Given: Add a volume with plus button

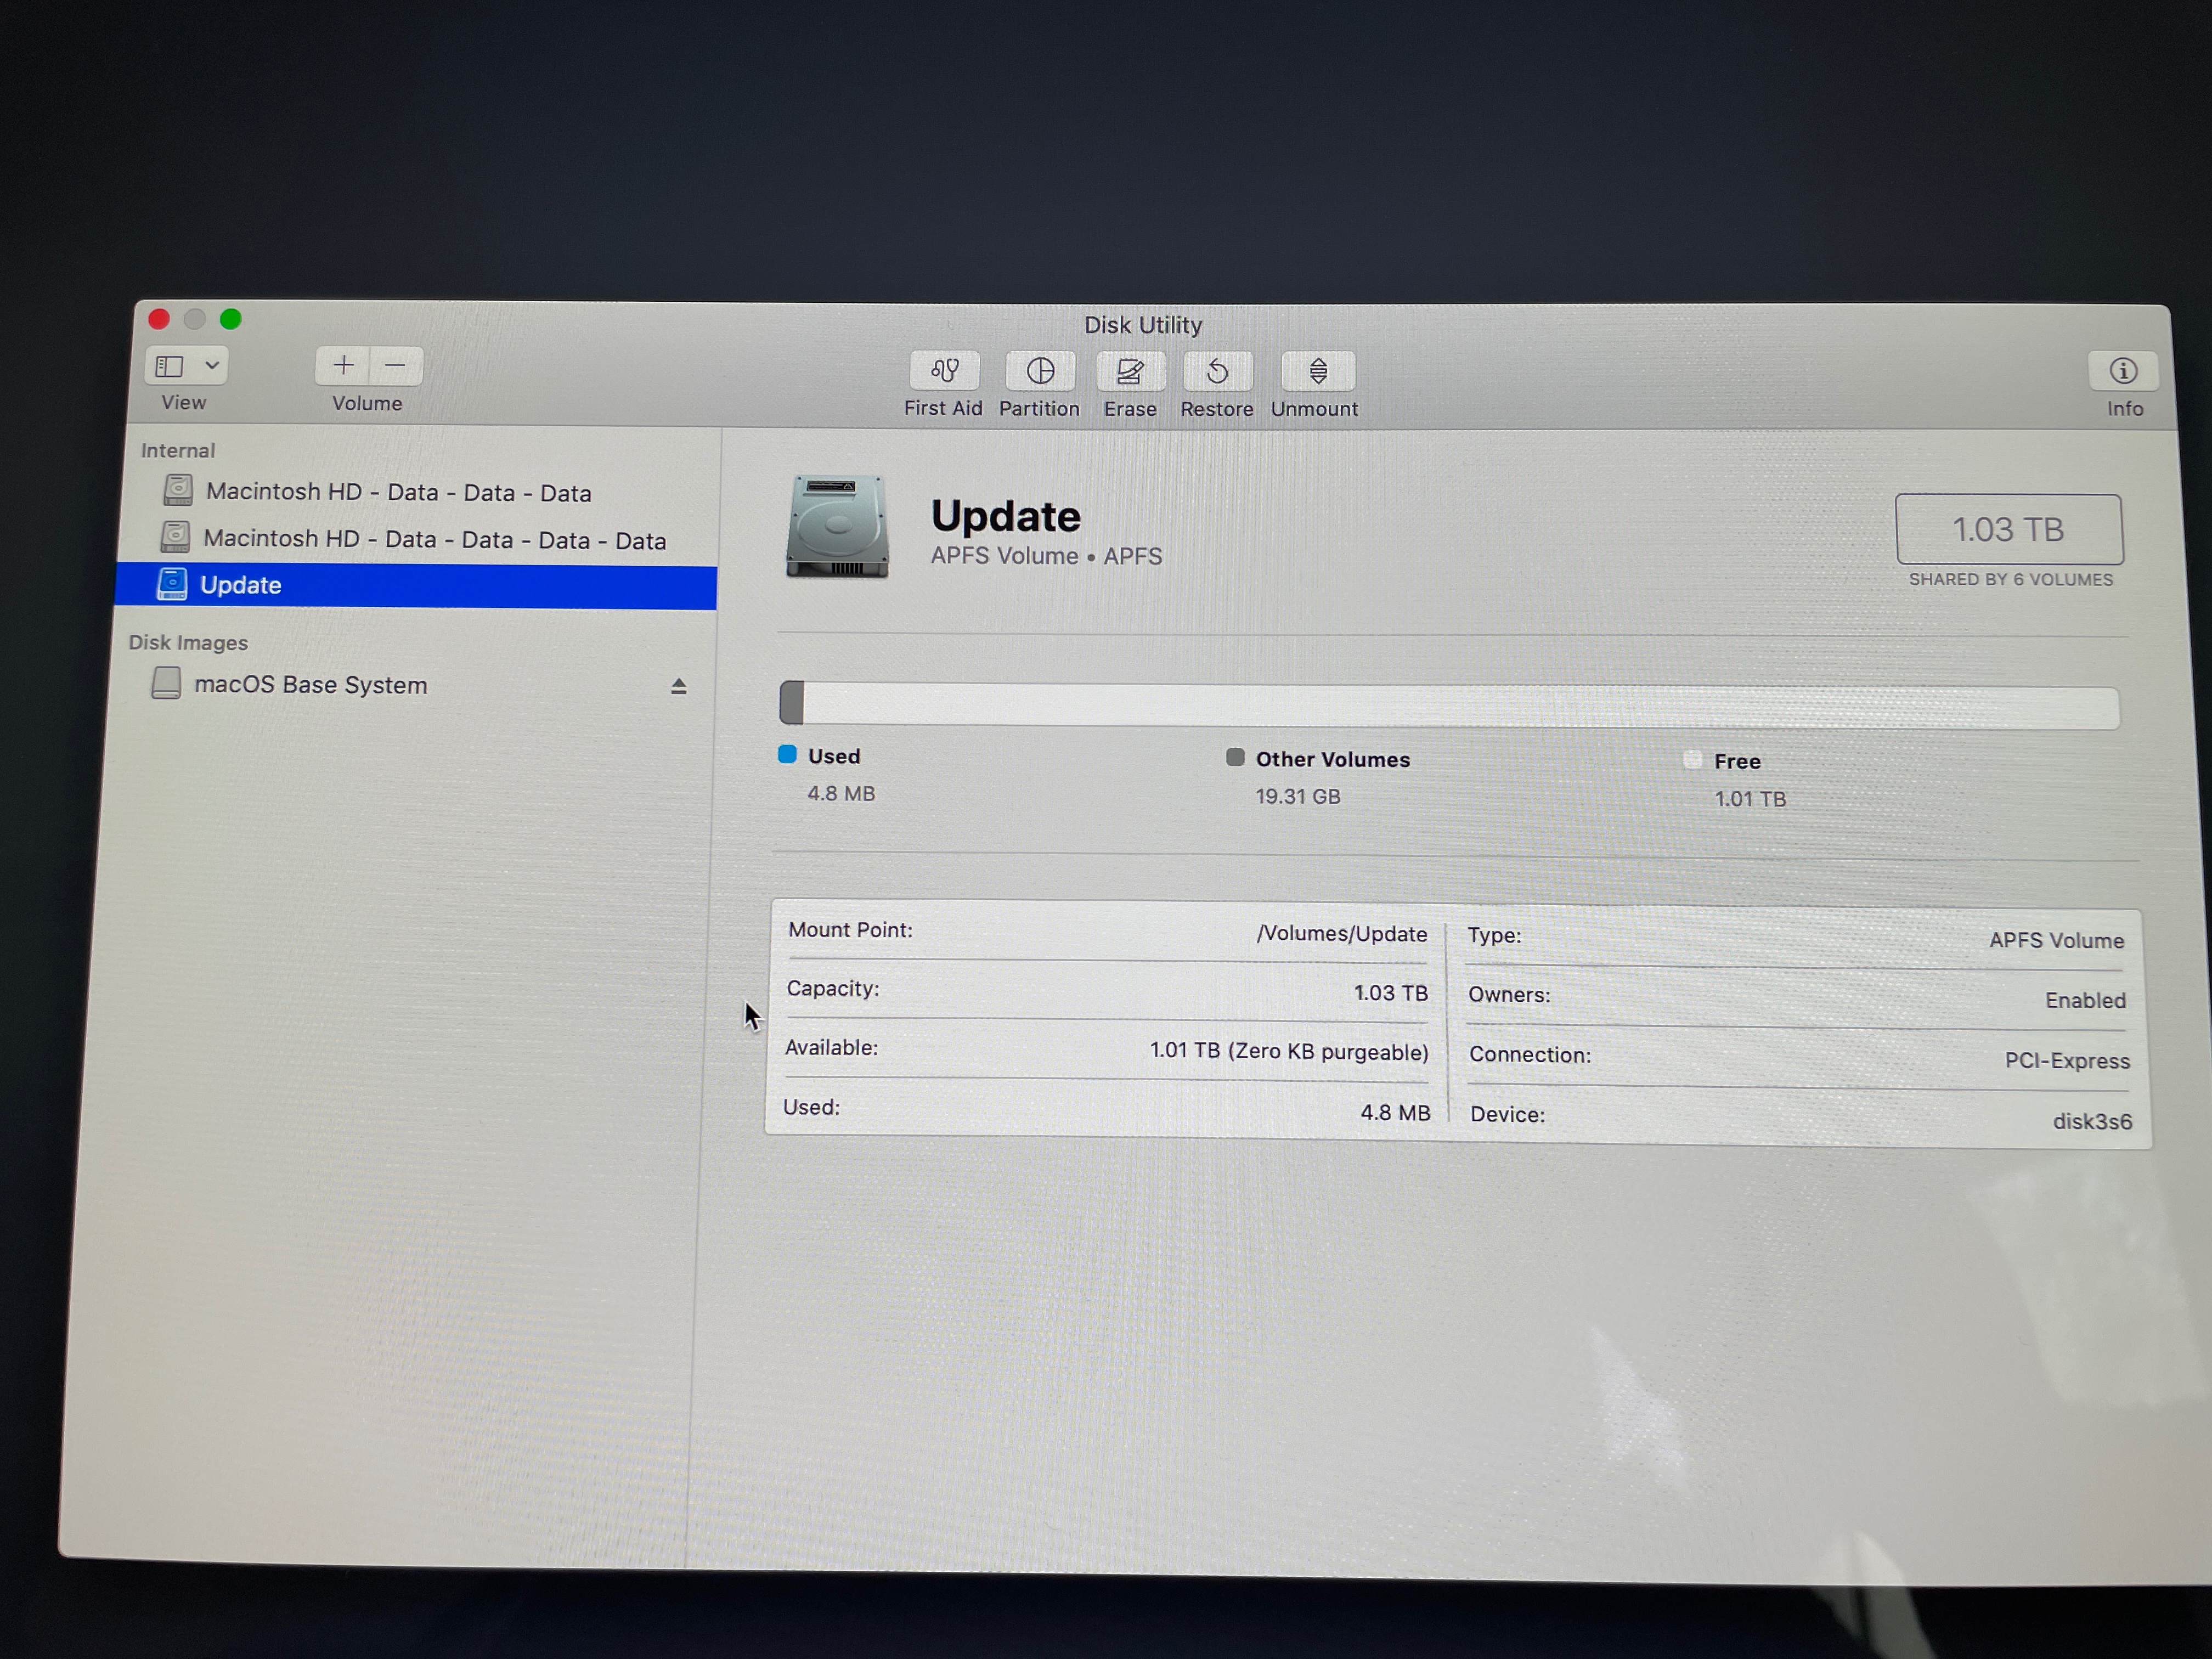Looking at the screenshot, I should coord(343,366).
